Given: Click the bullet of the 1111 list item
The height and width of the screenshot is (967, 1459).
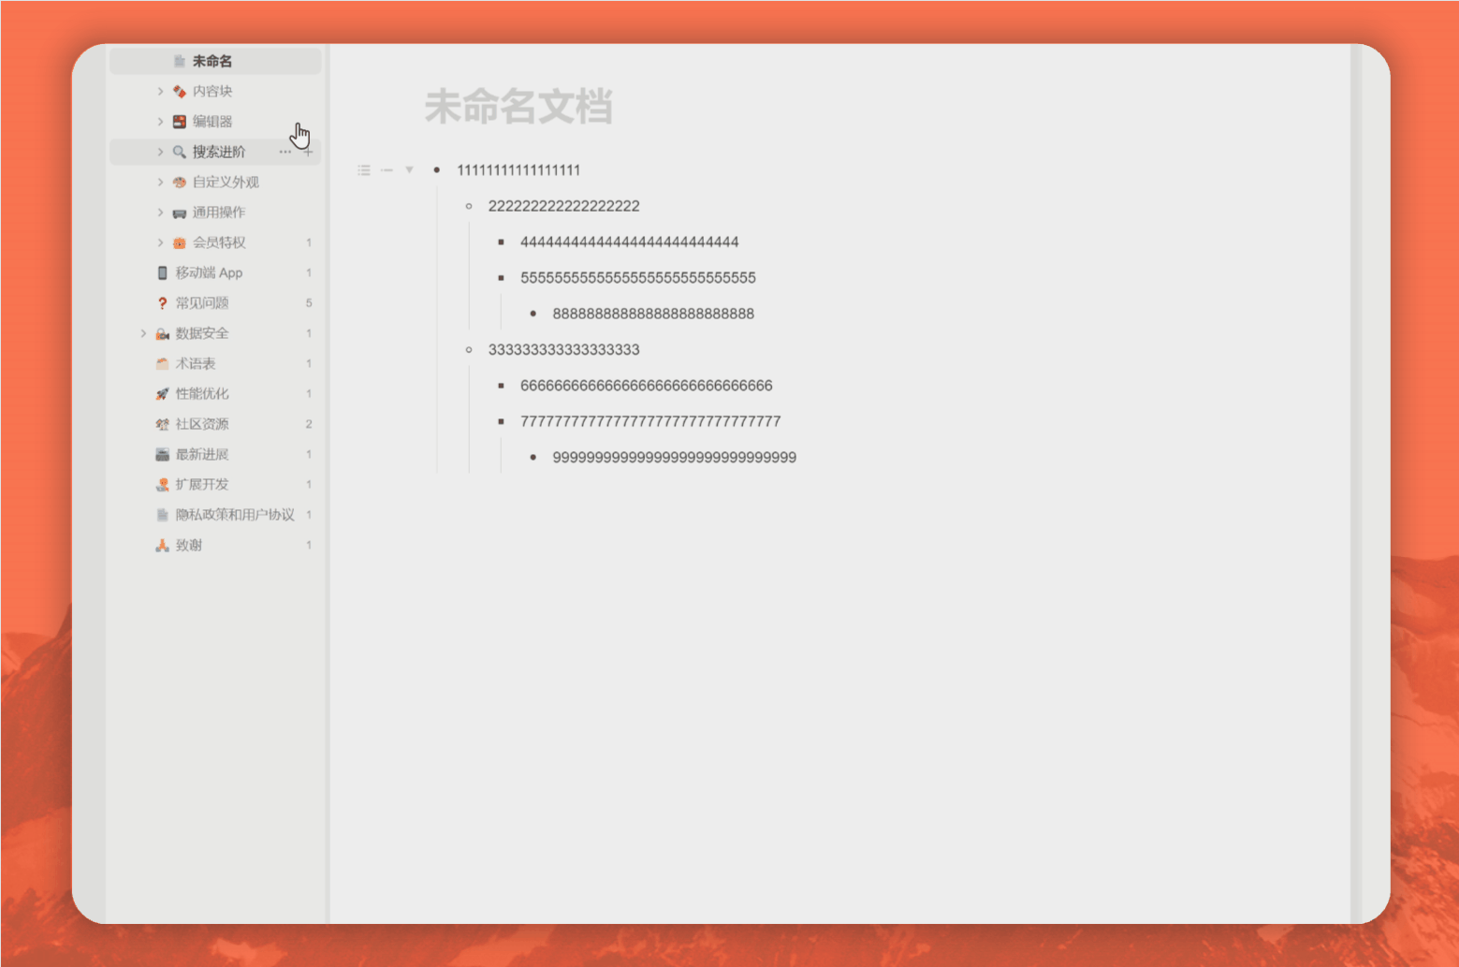Looking at the screenshot, I should [x=436, y=169].
